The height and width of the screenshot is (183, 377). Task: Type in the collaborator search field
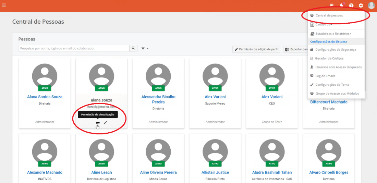74,49
